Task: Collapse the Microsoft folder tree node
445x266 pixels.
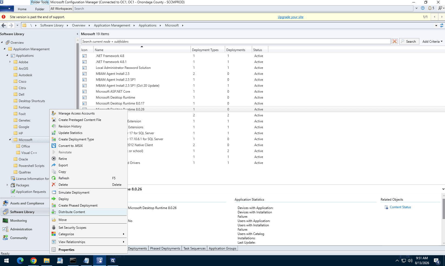Action: click(x=10, y=140)
